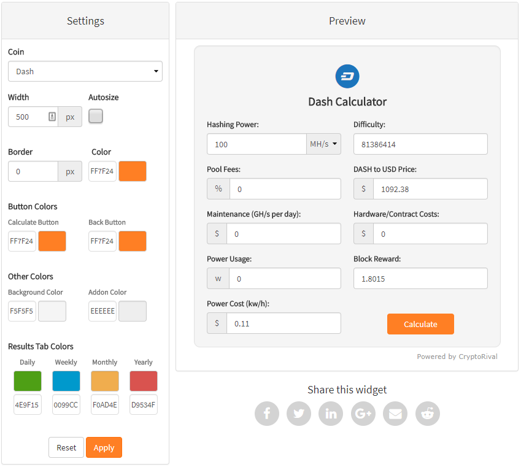Click the Border width input field
Screen dimensions: 521x467
click(x=33, y=171)
